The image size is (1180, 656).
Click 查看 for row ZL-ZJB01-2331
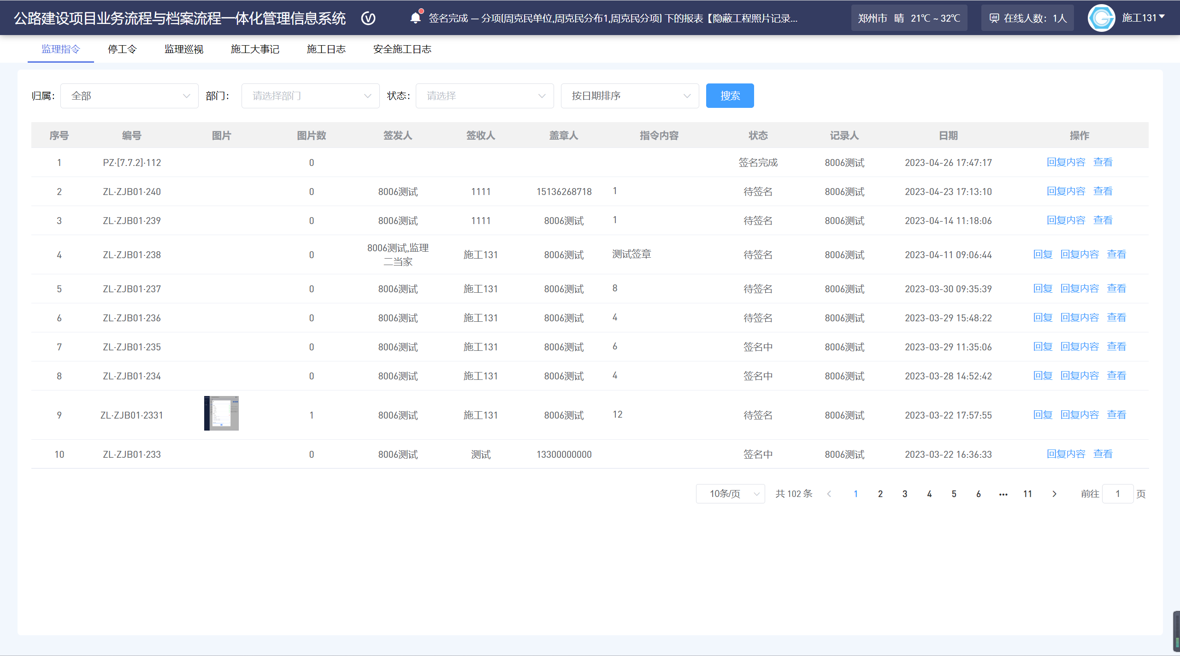(1117, 415)
